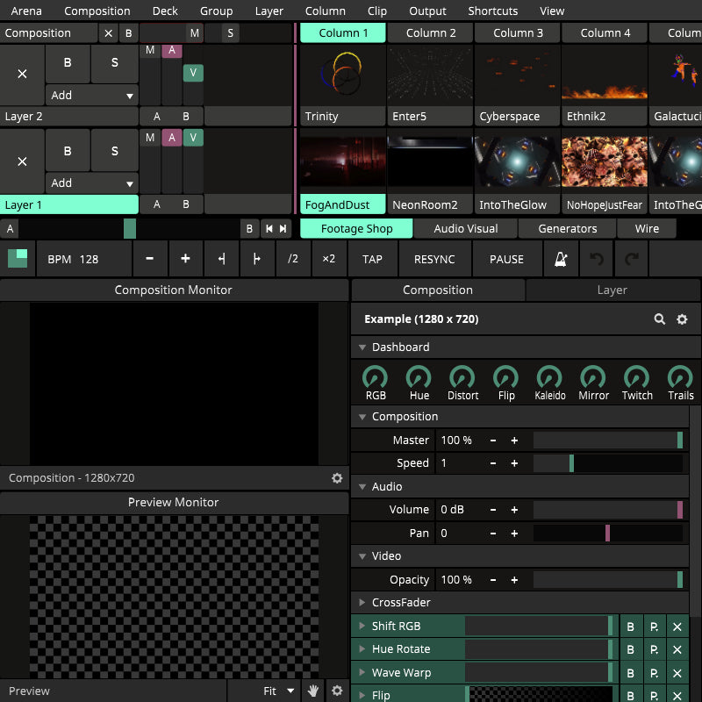Open the Shortcuts menu
Image resolution: width=702 pixels, height=702 pixels.
click(x=492, y=11)
